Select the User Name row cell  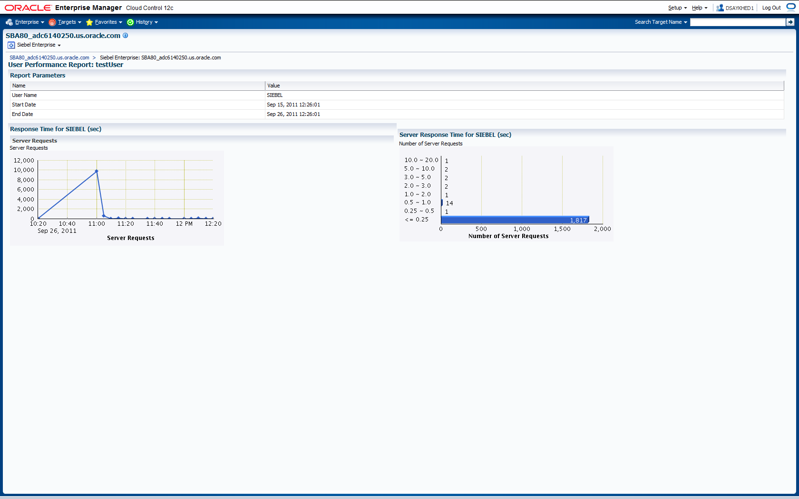tap(137, 96)
